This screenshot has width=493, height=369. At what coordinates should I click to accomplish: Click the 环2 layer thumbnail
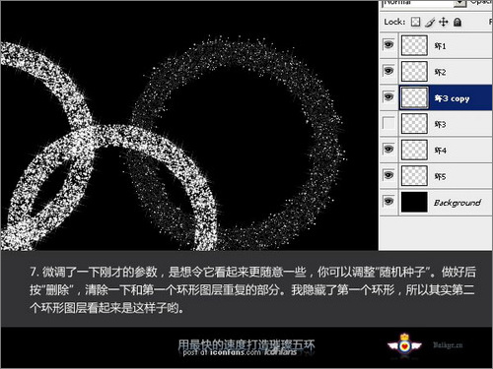click(x=414, y=71)
